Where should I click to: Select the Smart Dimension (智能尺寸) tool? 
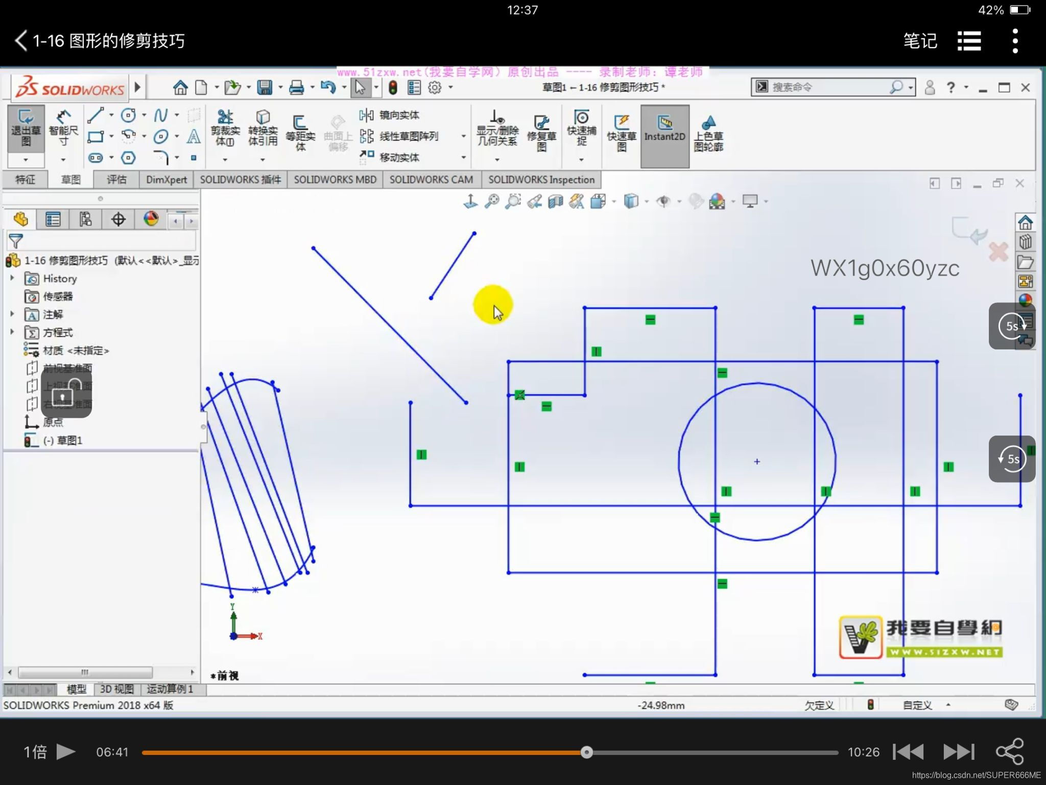pyautogui.click(x=63, y=128)
